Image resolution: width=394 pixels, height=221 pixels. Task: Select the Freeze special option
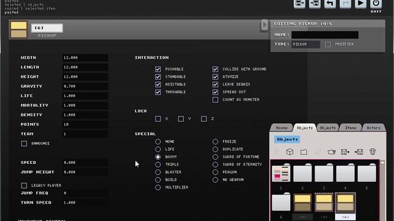point(215,142)
